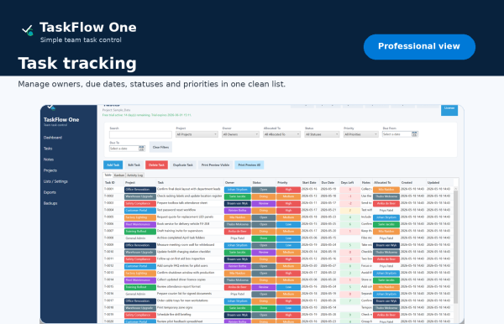
Task: Expand the All Owners dropdown
Action: click(x=240, y=134)
